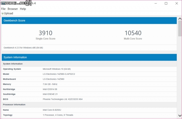
Task: Click the processor Name label
Action: 6,110
